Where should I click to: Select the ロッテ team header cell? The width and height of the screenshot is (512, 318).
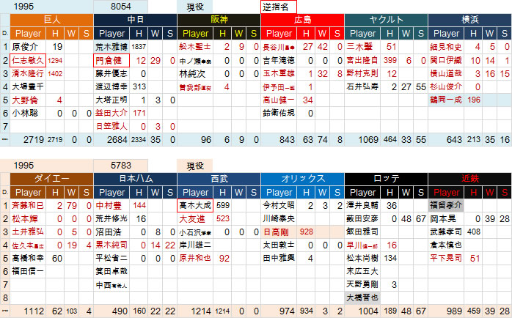[386, 179]
